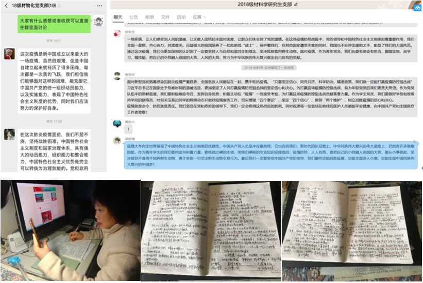Open the 公告 tab

133,17
